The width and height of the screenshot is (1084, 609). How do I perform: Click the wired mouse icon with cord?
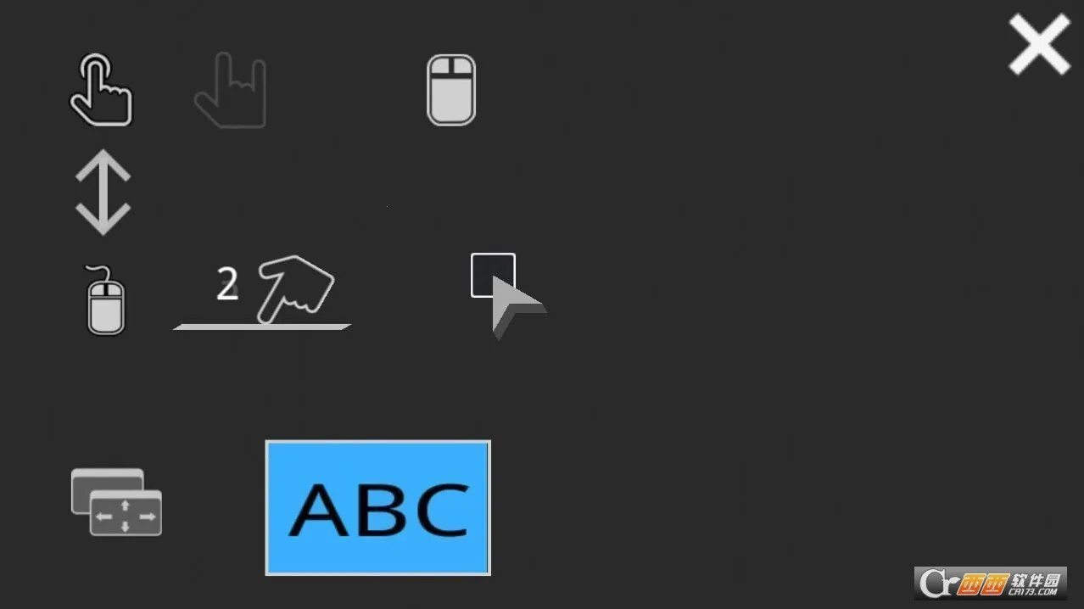click(x=105, y=300)
